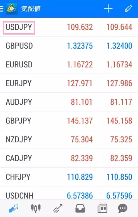Tap the EURJPY ask price 127.986

119,83
